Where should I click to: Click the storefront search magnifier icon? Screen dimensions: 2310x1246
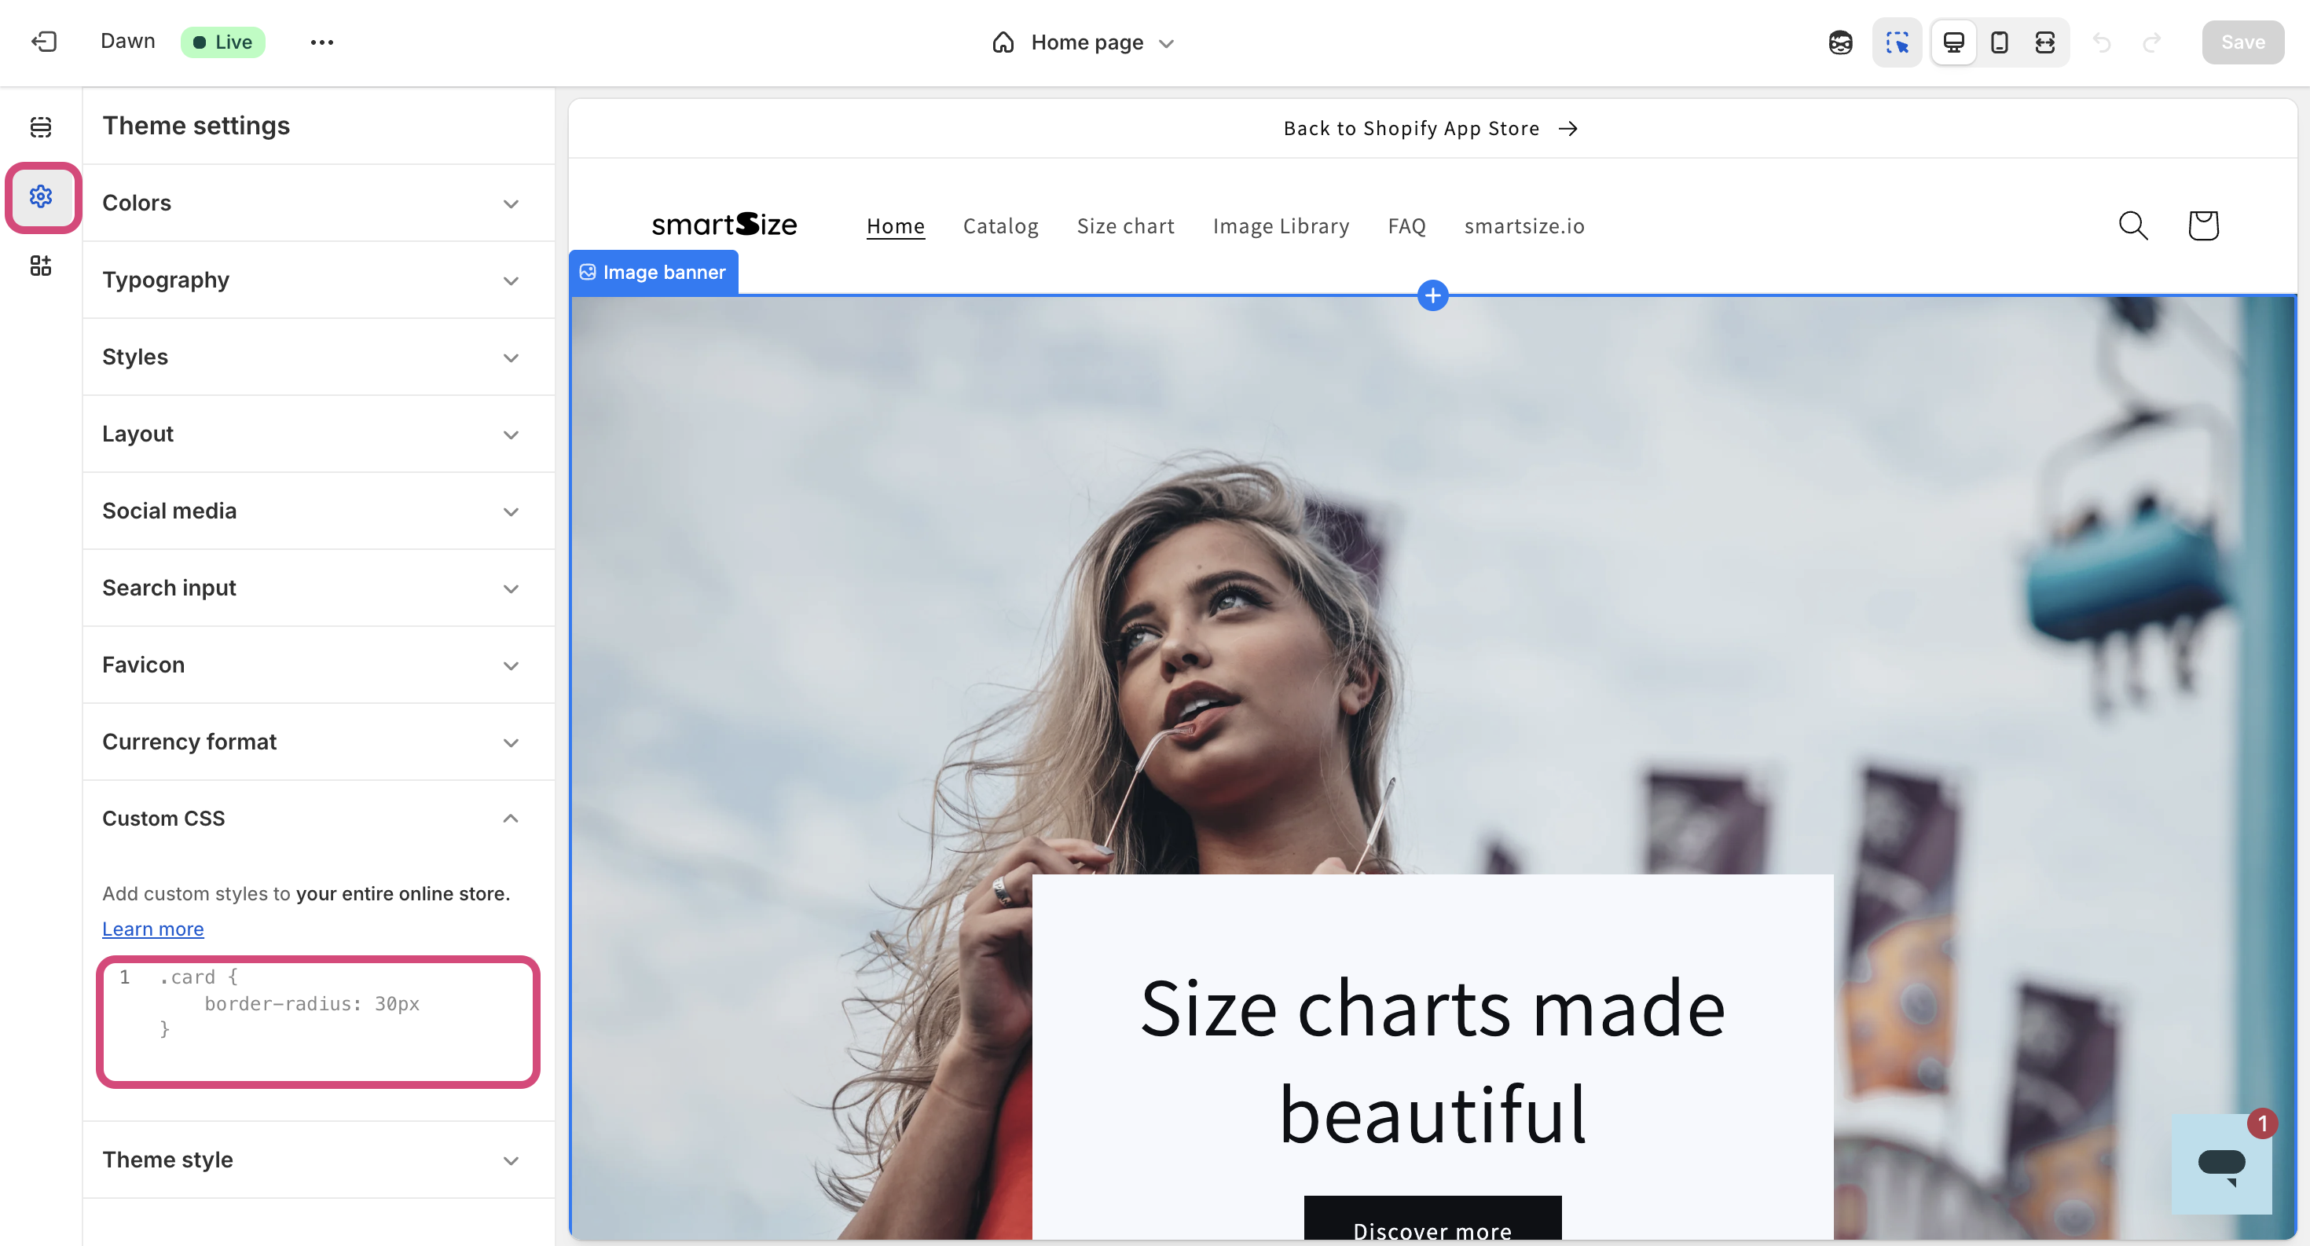(2133, 226)
